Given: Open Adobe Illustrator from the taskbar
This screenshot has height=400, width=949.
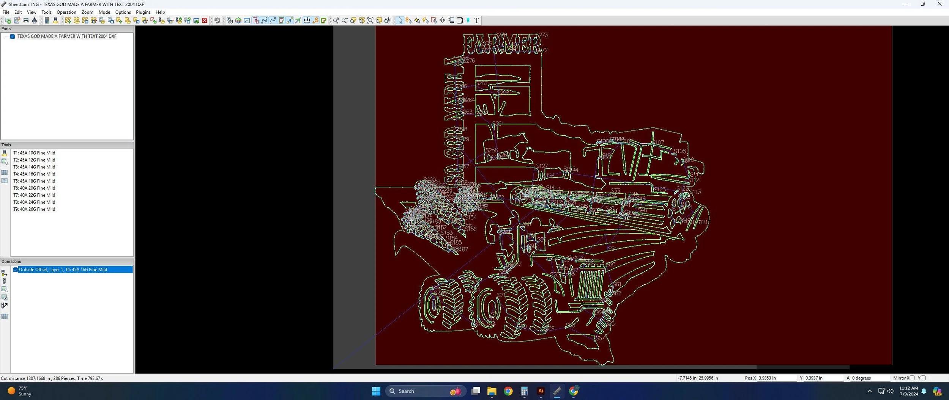Looking at the screenshot, I should (541, 391).
